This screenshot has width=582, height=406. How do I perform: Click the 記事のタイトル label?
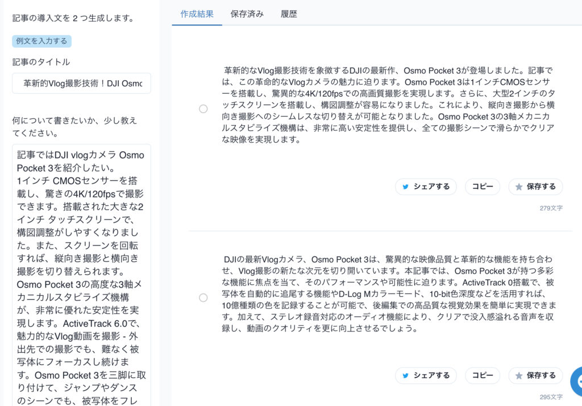tap(41, 62)
